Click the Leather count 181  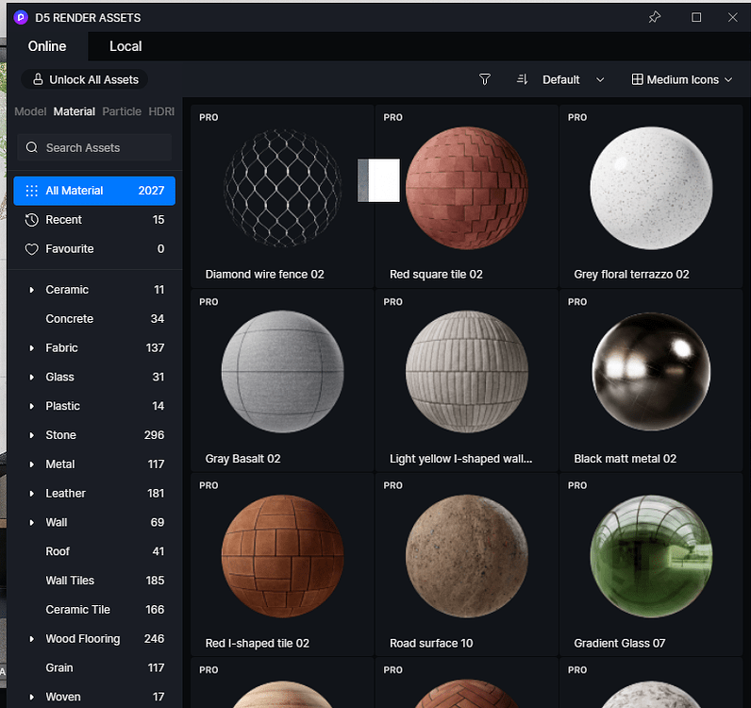point(156,494)
